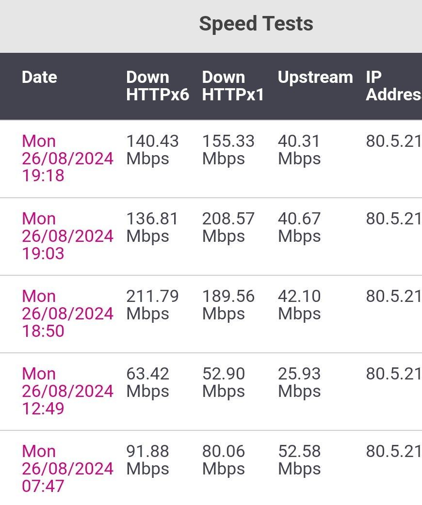Select the 80.06 Mbps HTTPx1 value
The height and width of the screenshot is (505, 422).
click(x=224, y=460)
